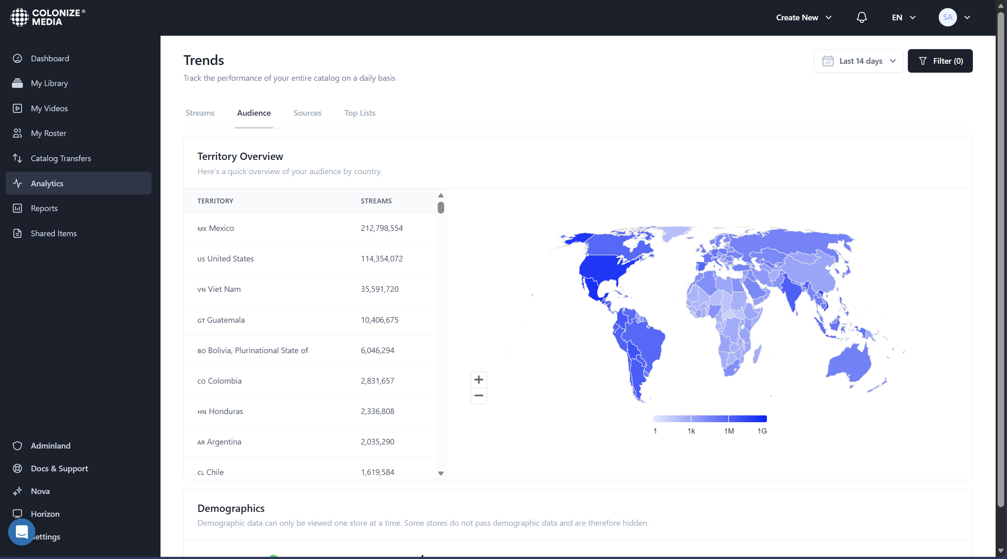
Task: Open My Videos section
Action: point(49,108)
